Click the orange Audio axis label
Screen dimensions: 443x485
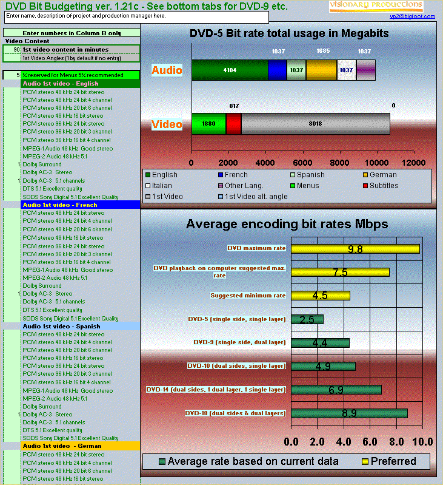(167, 70)
